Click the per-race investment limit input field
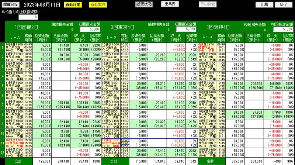 (x=28, y=17)
